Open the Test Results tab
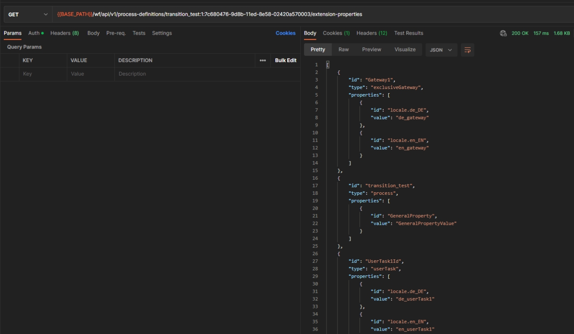 [408, 33]
